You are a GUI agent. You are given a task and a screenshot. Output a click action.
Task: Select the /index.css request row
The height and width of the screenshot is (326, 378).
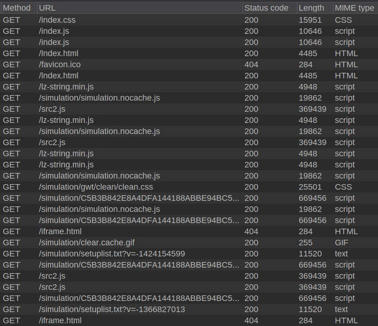click(x=57, y=20)
